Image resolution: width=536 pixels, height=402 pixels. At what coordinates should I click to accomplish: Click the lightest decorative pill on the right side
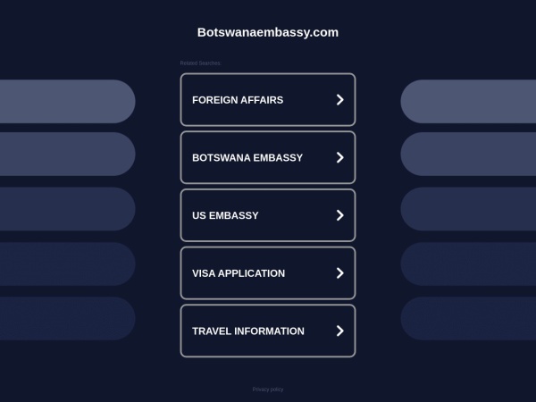pyautogui.click(x=468, y=102)
